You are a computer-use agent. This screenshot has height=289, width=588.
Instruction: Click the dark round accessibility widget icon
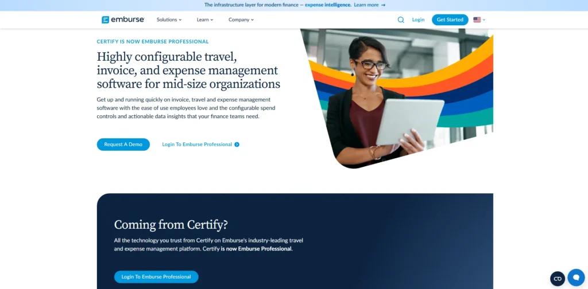pos(558,279)
